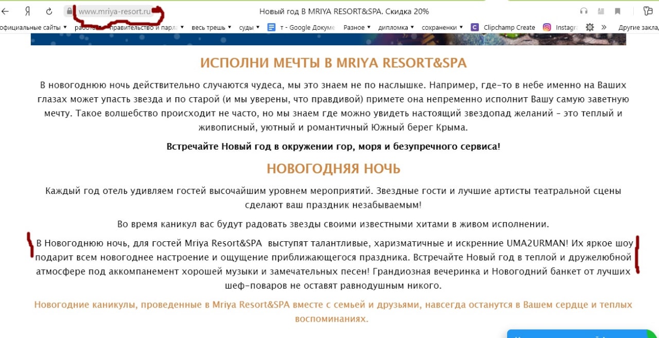The width and height of the screenshot is (659, 338).
Task: Open Yandex home via the Я icon
Action: pos(27,11)
